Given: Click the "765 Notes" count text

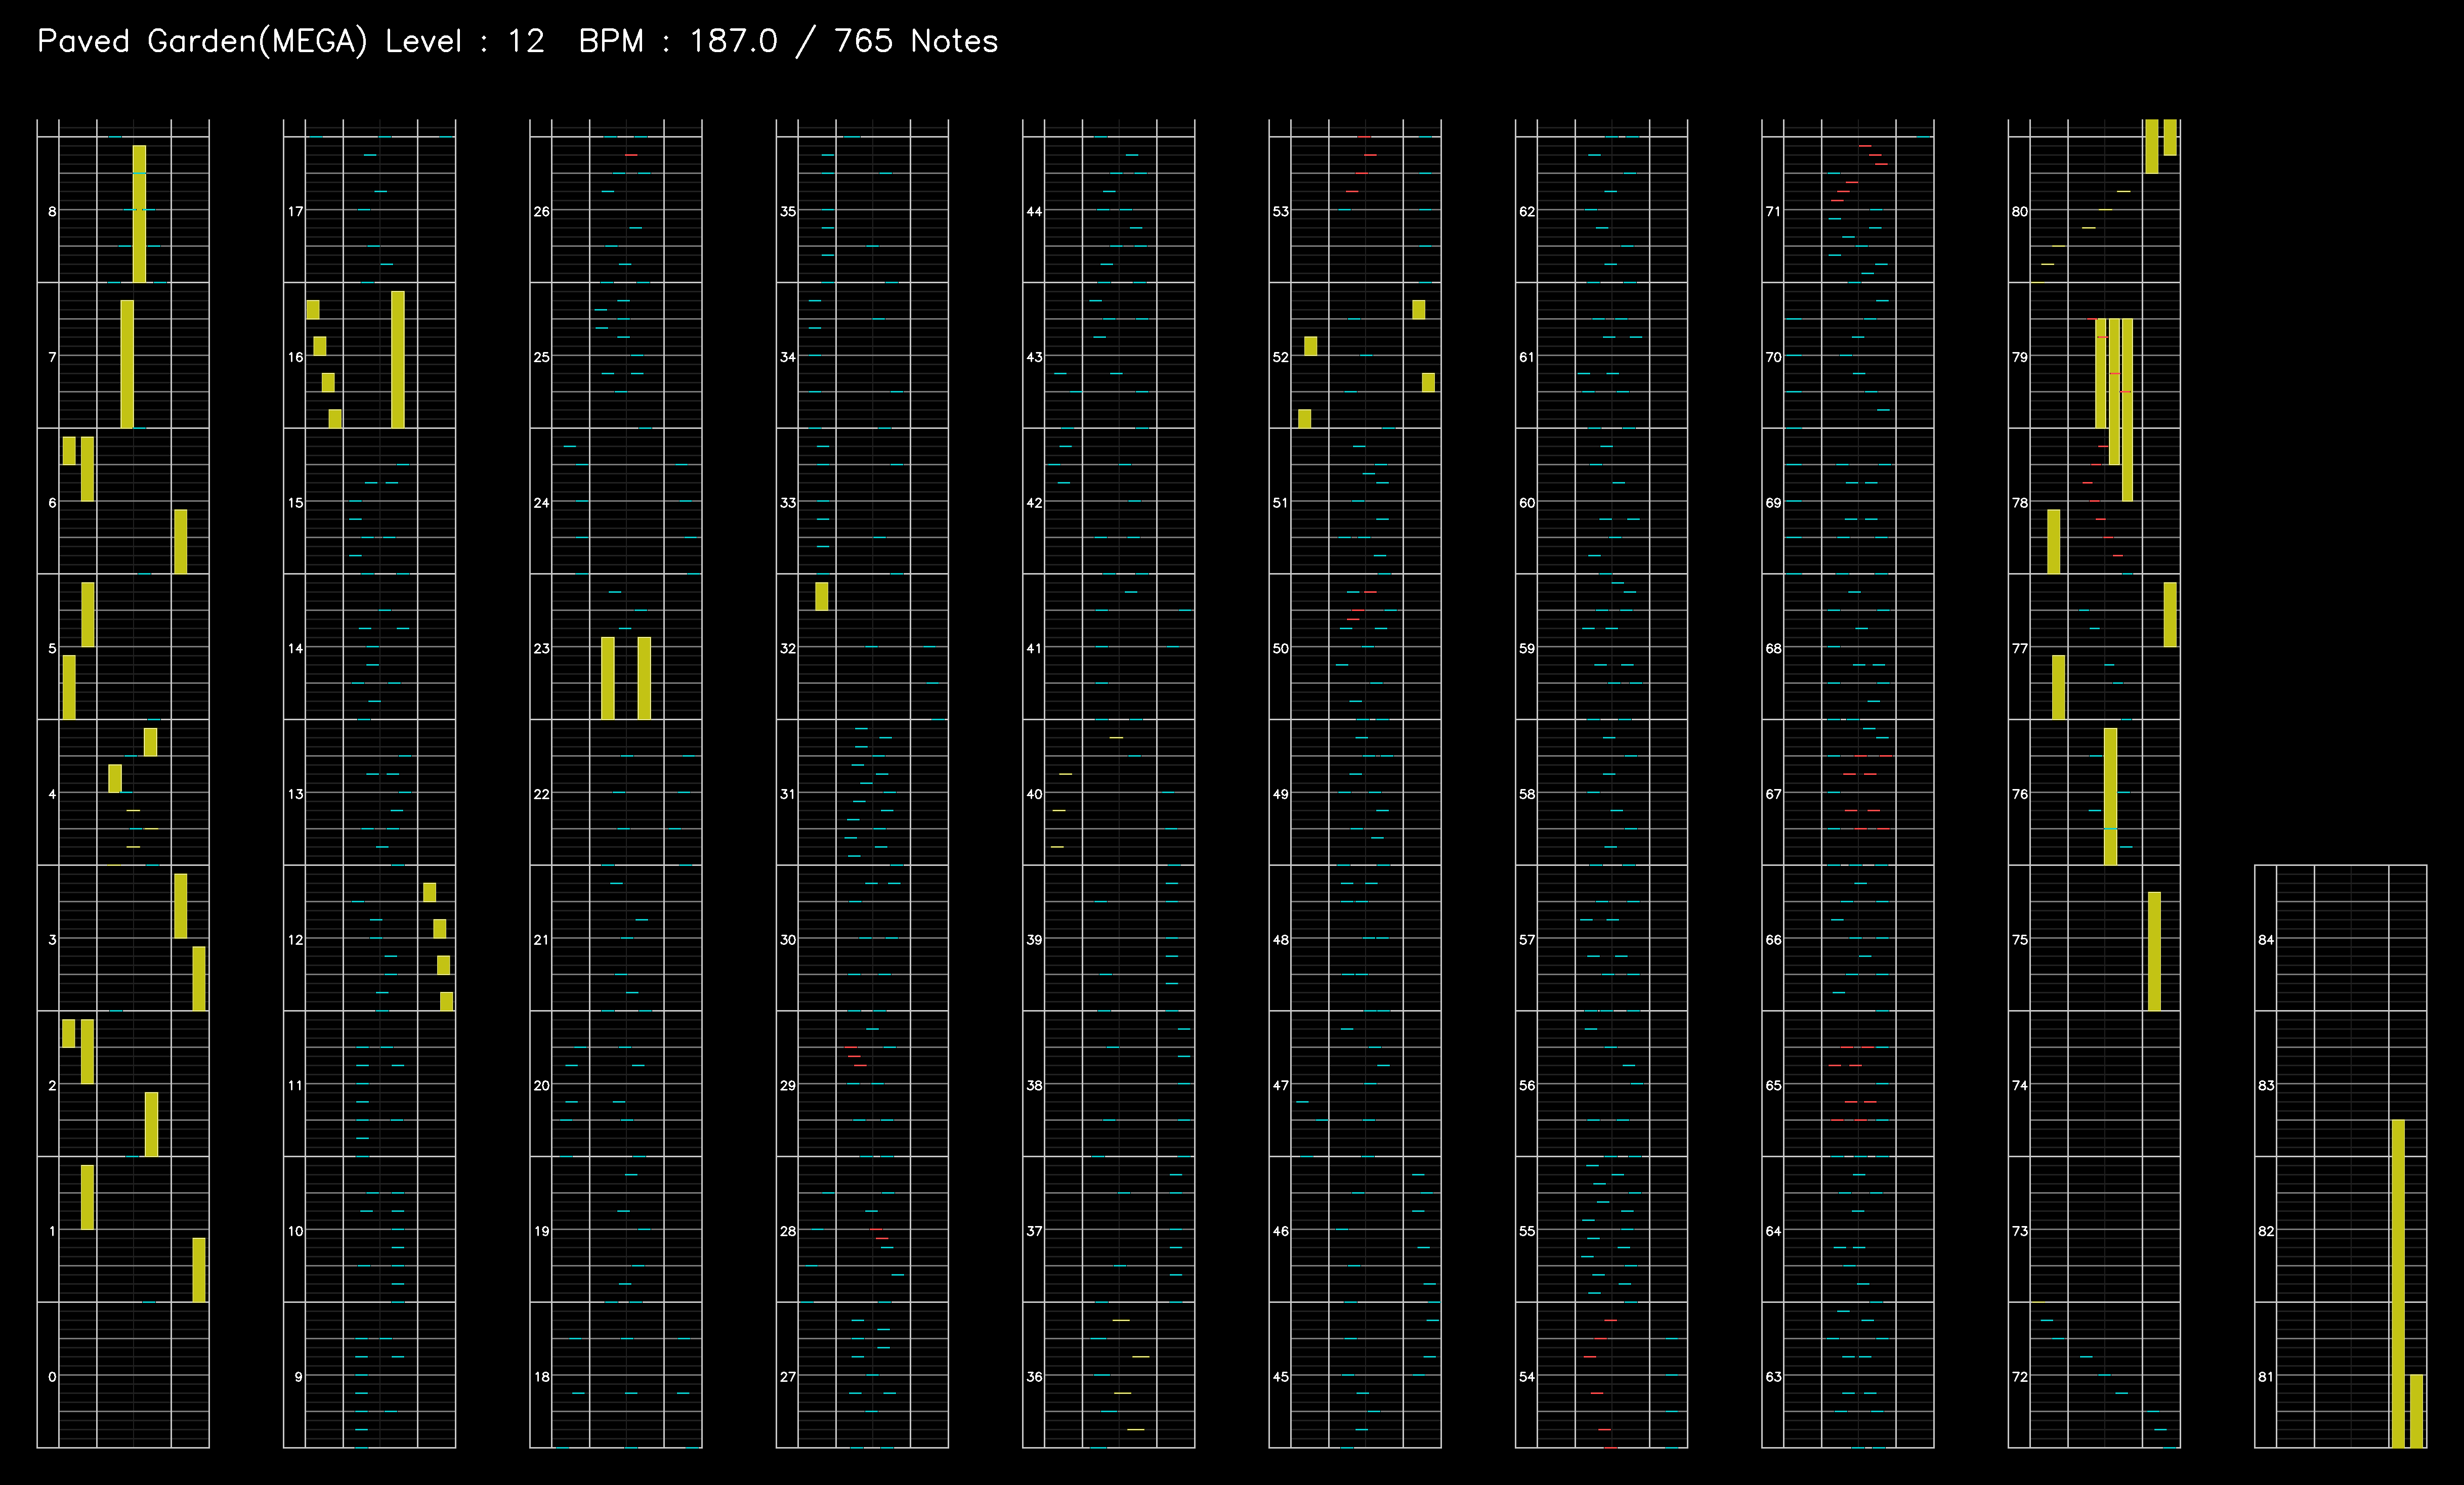Looking at the screenshot, I should coord(916,41).
